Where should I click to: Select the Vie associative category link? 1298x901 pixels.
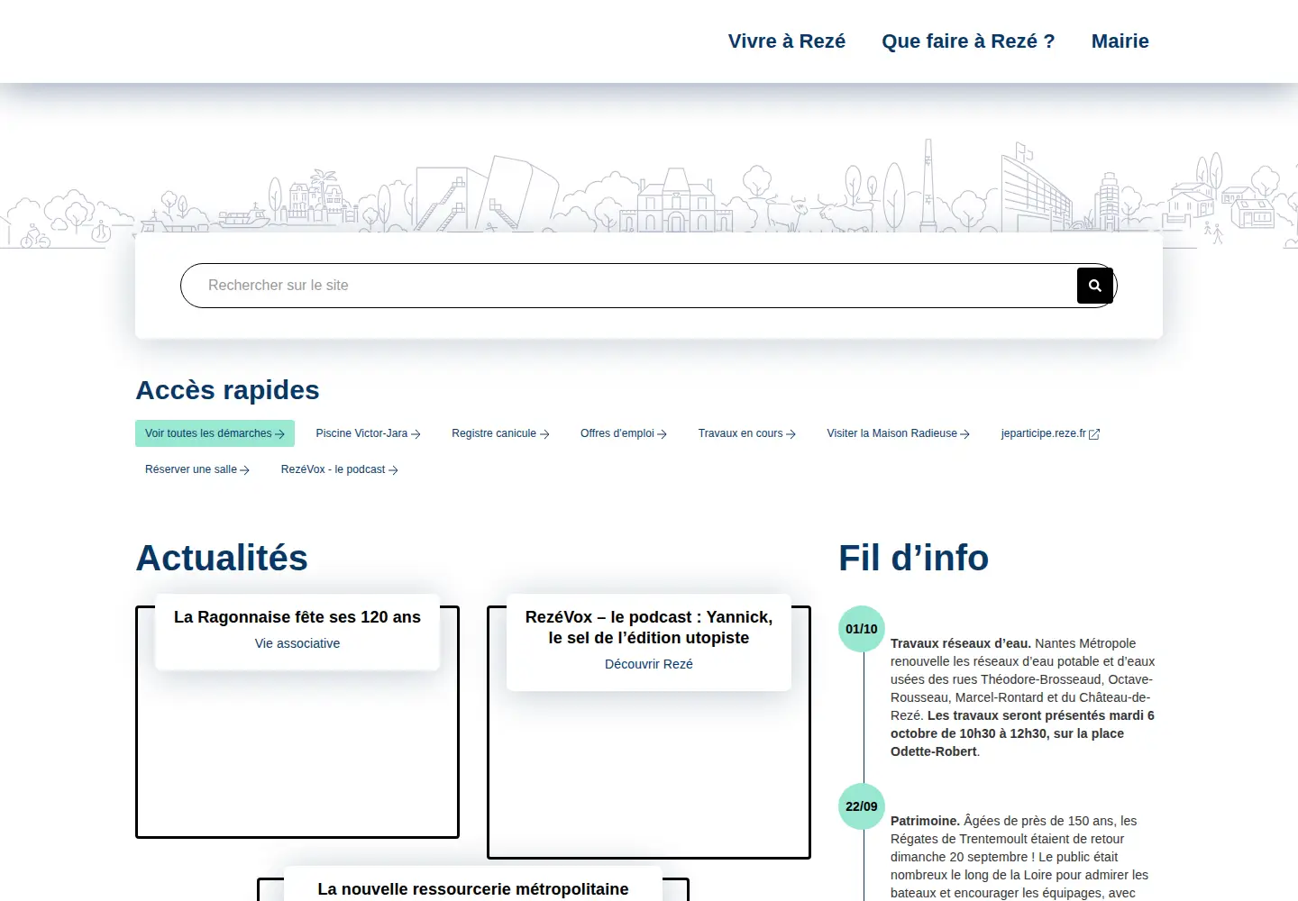click(x=297, y=643)
